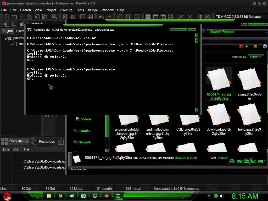The width and height of the screenshot is (268, 201).
Task: Click the Find magnifier toolbar icon
Action: (x=65, y=17)
